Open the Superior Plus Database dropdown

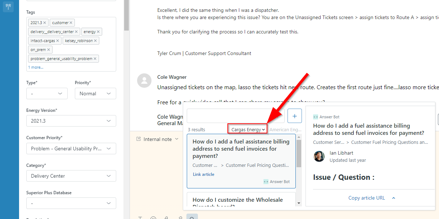71,203
